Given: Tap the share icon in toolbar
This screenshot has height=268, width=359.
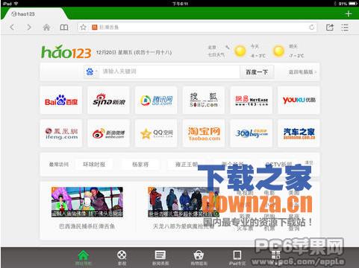Looking at the screenshot, I should click(330, 27).
